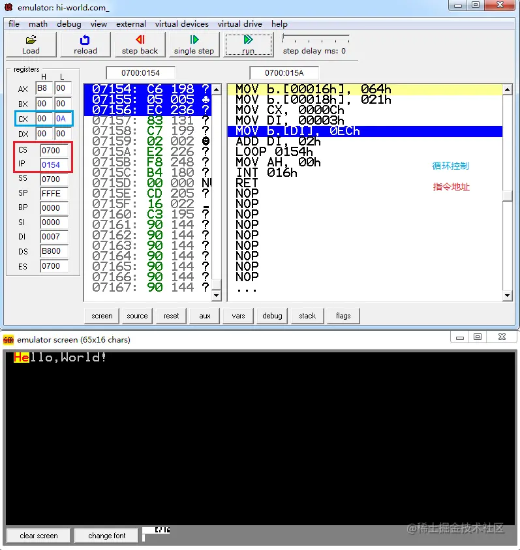
Task: Click the SS register field
Action: [x=54, y=179]
